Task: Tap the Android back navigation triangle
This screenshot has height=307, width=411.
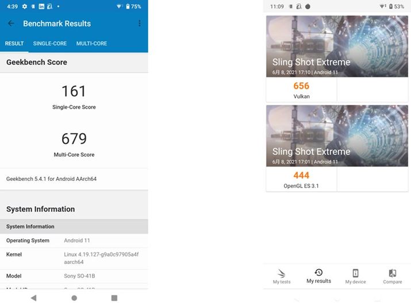Action: pyautogui.click(x=33, y=298)
